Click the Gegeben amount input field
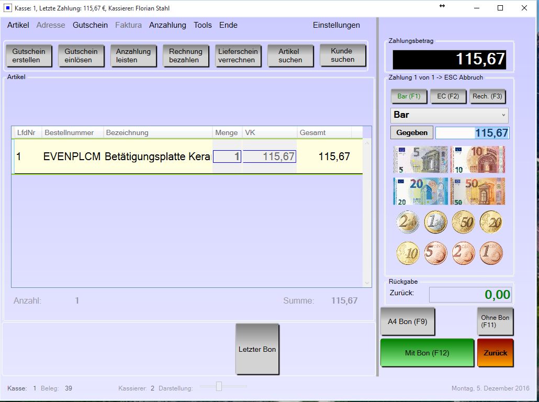539x402 pixels. pos(472,133)
